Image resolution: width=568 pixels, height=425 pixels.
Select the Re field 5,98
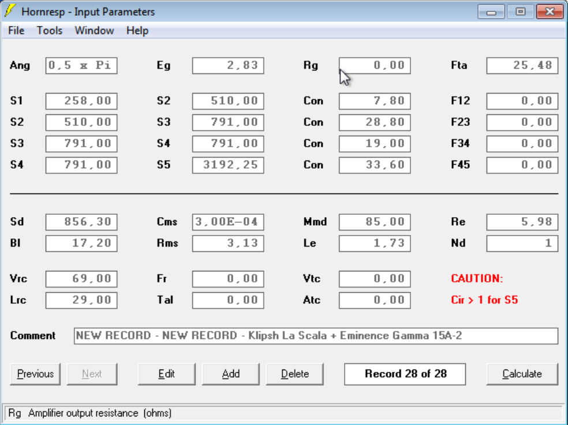522,222
